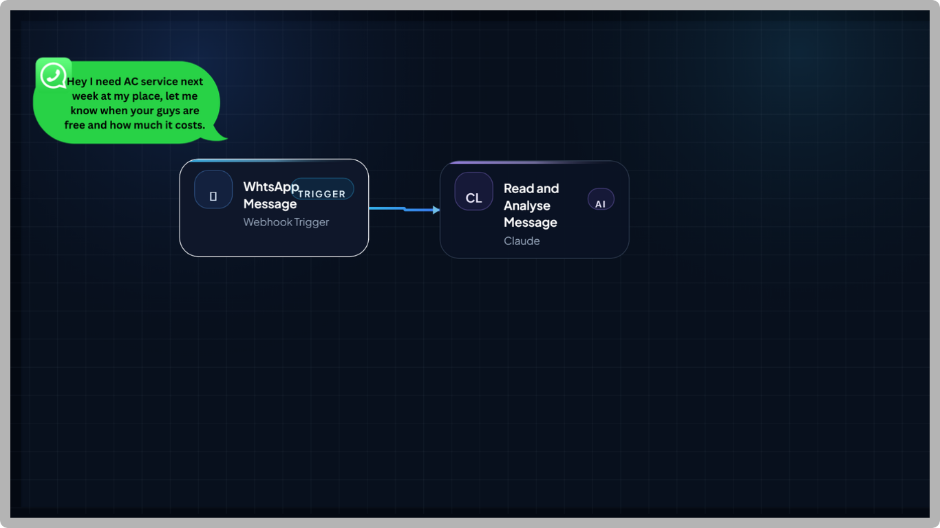Screen dimensions: 940x528
Task: Click the AI badge on the Read and Analyse node
Action: coord(601,199)
